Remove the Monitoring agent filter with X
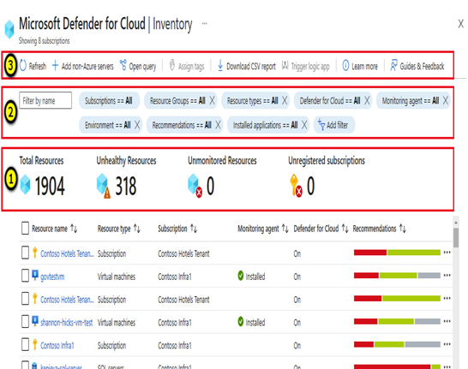The height and width of the screenshot is (369, 468). [446, 100]
